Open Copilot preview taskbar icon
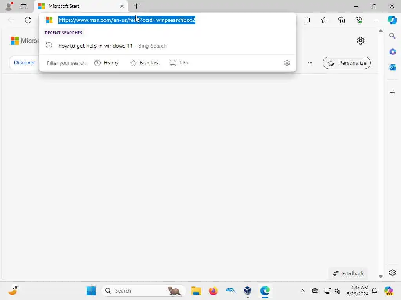Image resolution: width=401 pixels, height=300 pixels. coord(389,291)
